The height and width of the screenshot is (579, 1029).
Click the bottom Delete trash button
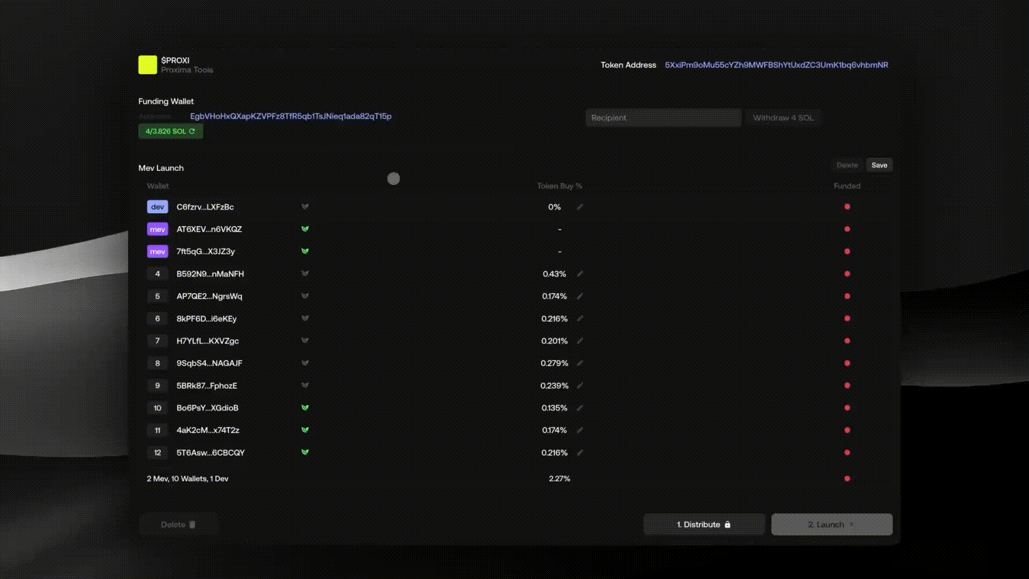point(178,524)
